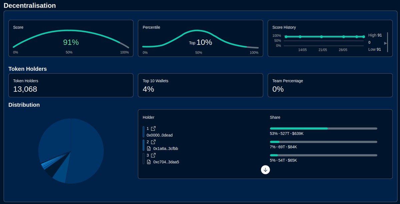
Task: Click Score History right arrow
Action: click(385, 43)
